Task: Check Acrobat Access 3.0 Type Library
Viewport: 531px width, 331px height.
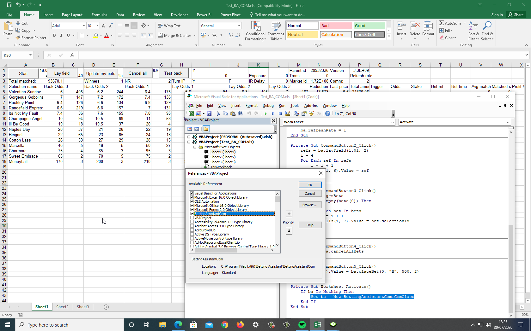Action: [x=192, y=226]
